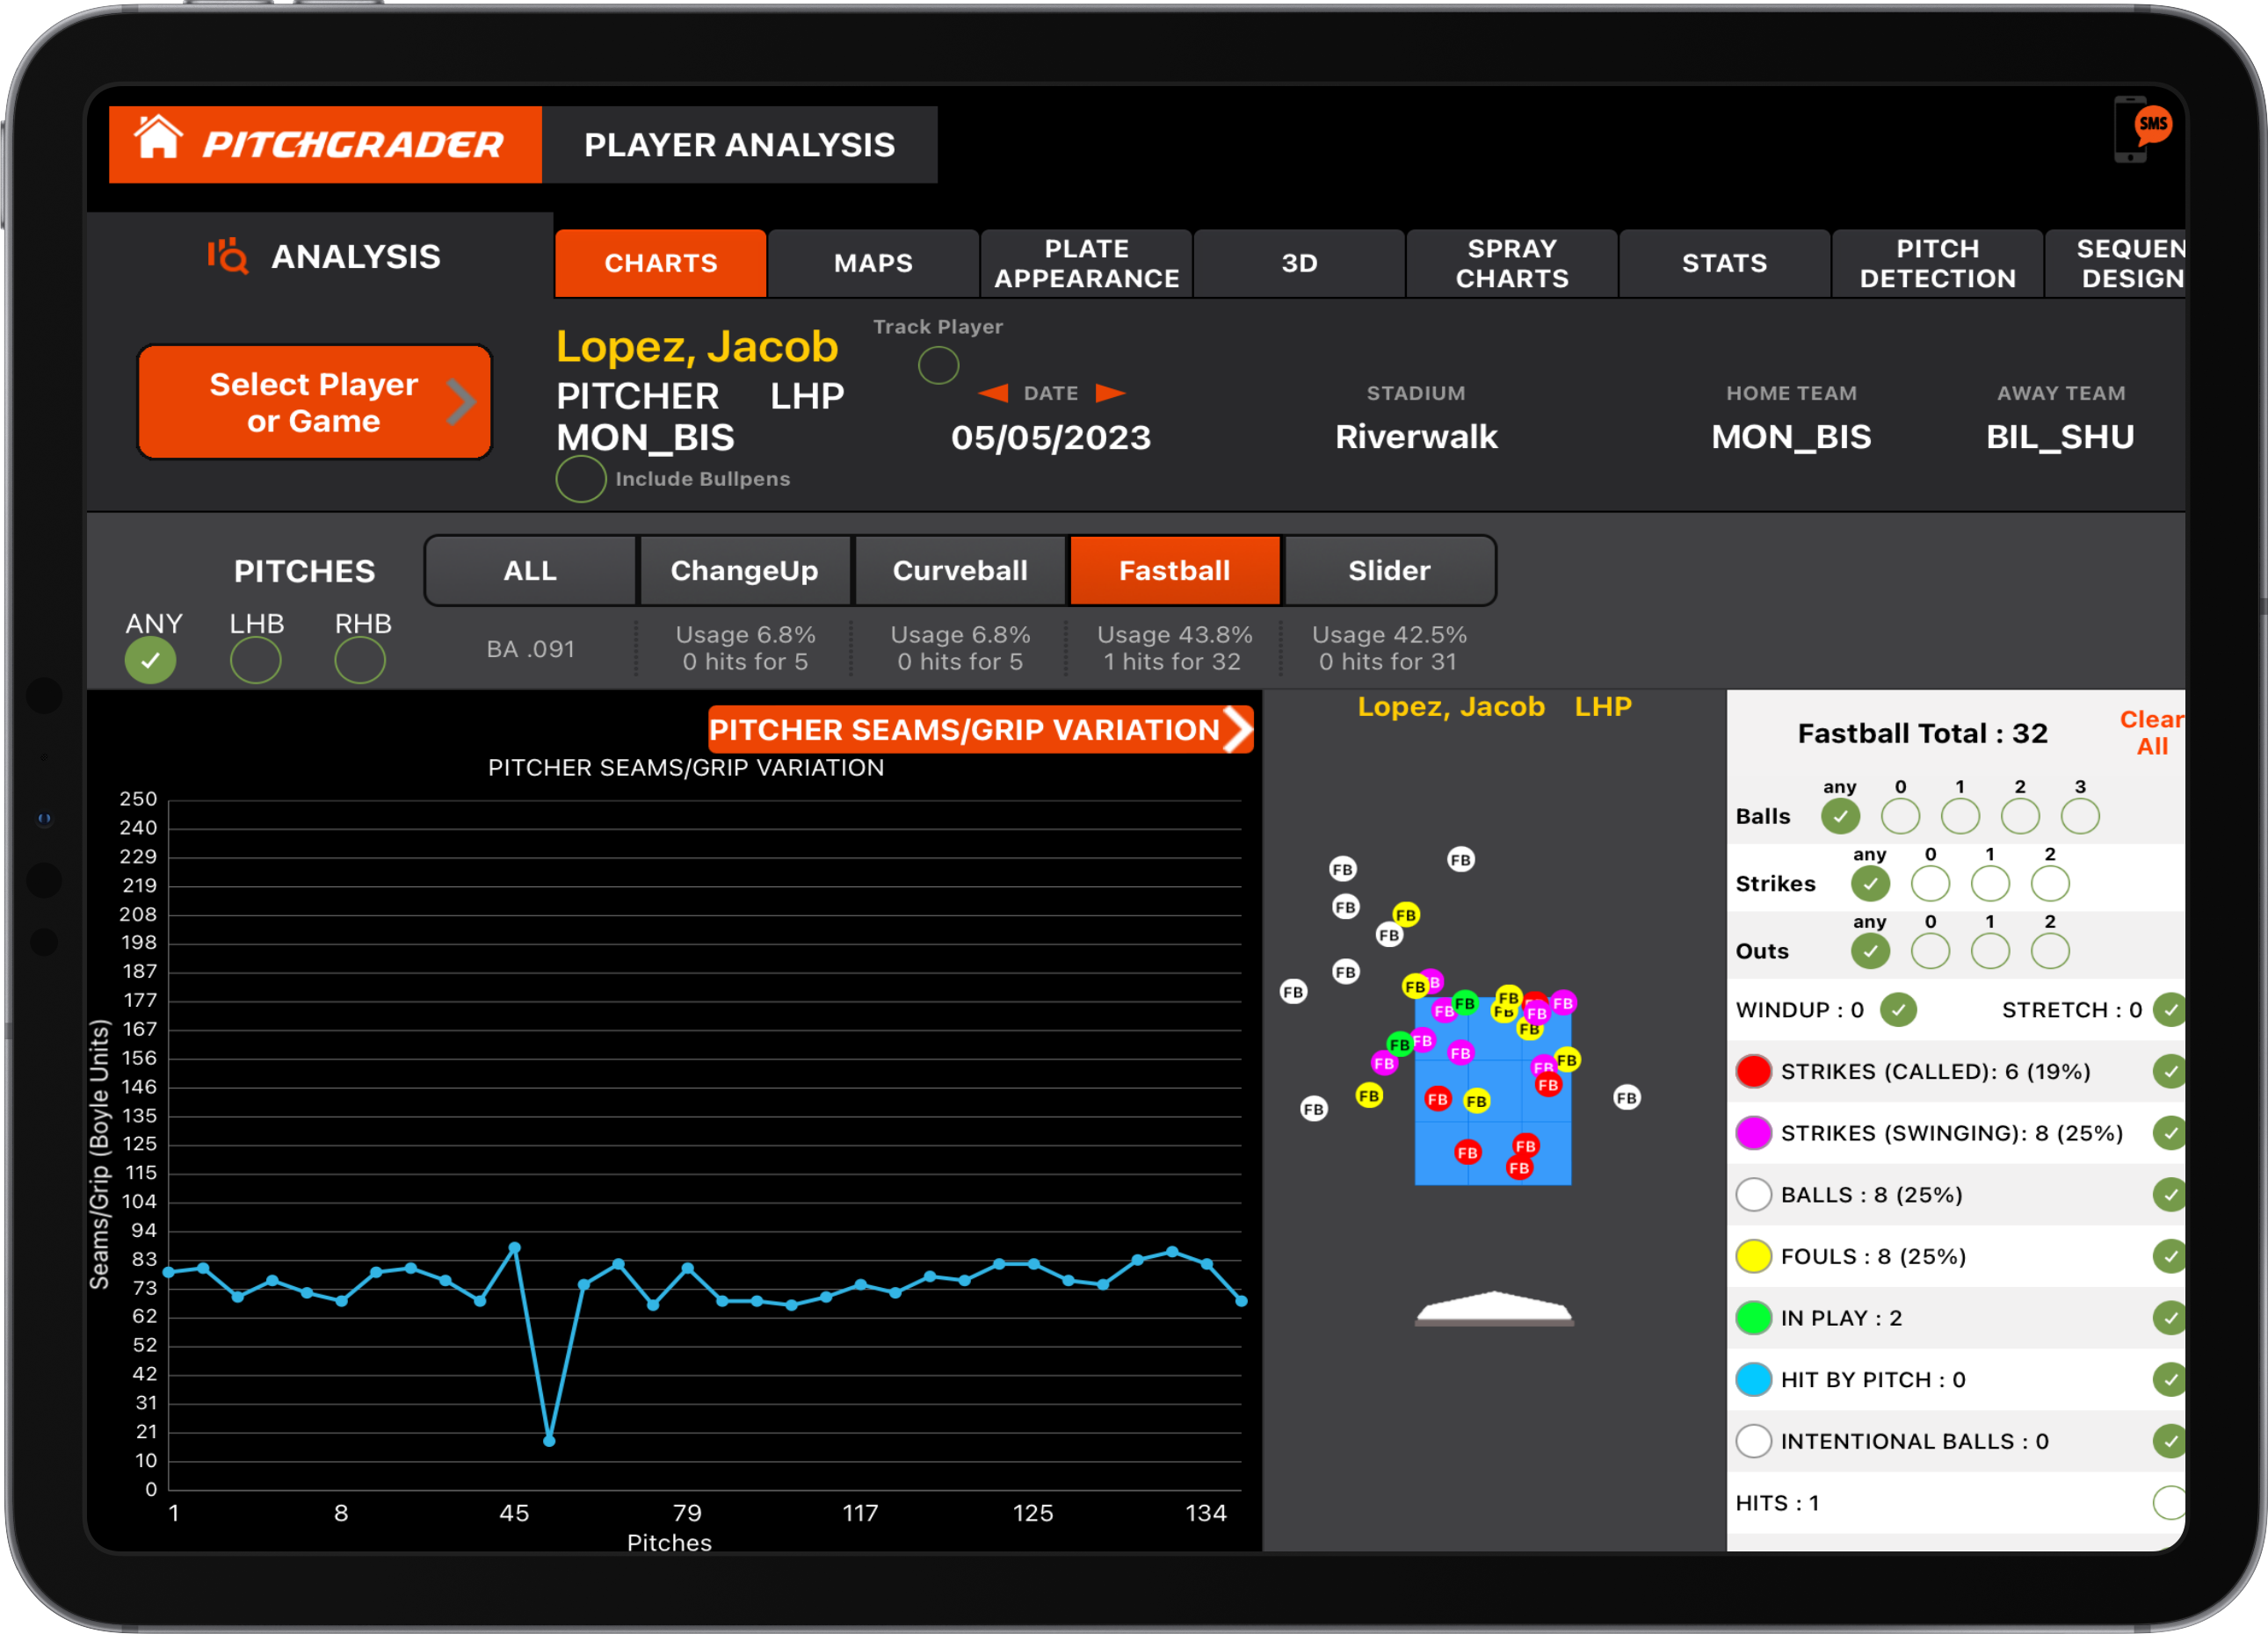Screen dimensions: 2268x1634
Task: Click the Slider pitch filter button
Action: coord(1389,570)
